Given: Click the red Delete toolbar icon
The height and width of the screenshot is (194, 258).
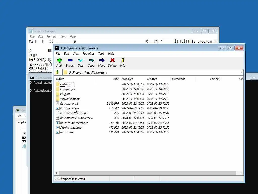Looking at the screenshot, I should [112, 60].
